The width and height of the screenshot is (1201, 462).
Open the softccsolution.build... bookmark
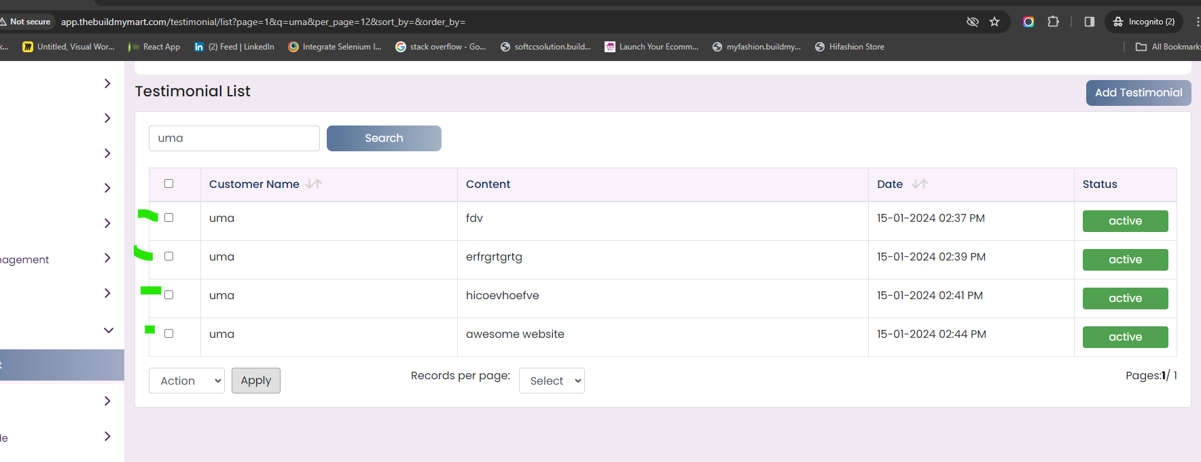545,47
